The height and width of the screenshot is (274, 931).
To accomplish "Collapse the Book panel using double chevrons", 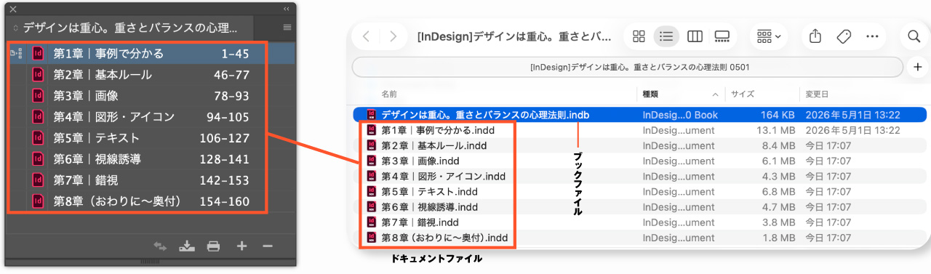I will tap(286, 9).
